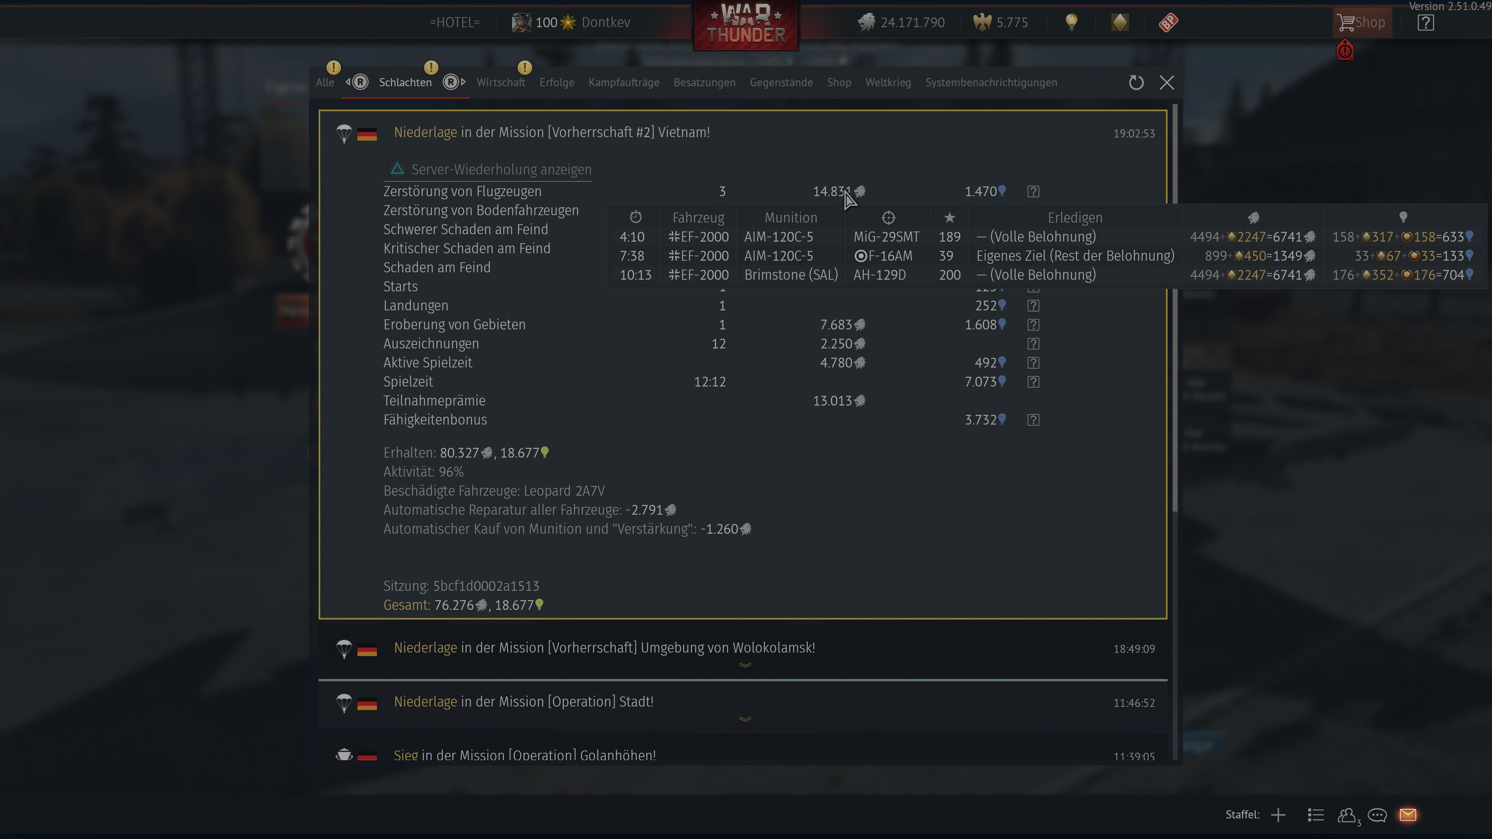Click the light bulb research points icon

point(1071,23)
